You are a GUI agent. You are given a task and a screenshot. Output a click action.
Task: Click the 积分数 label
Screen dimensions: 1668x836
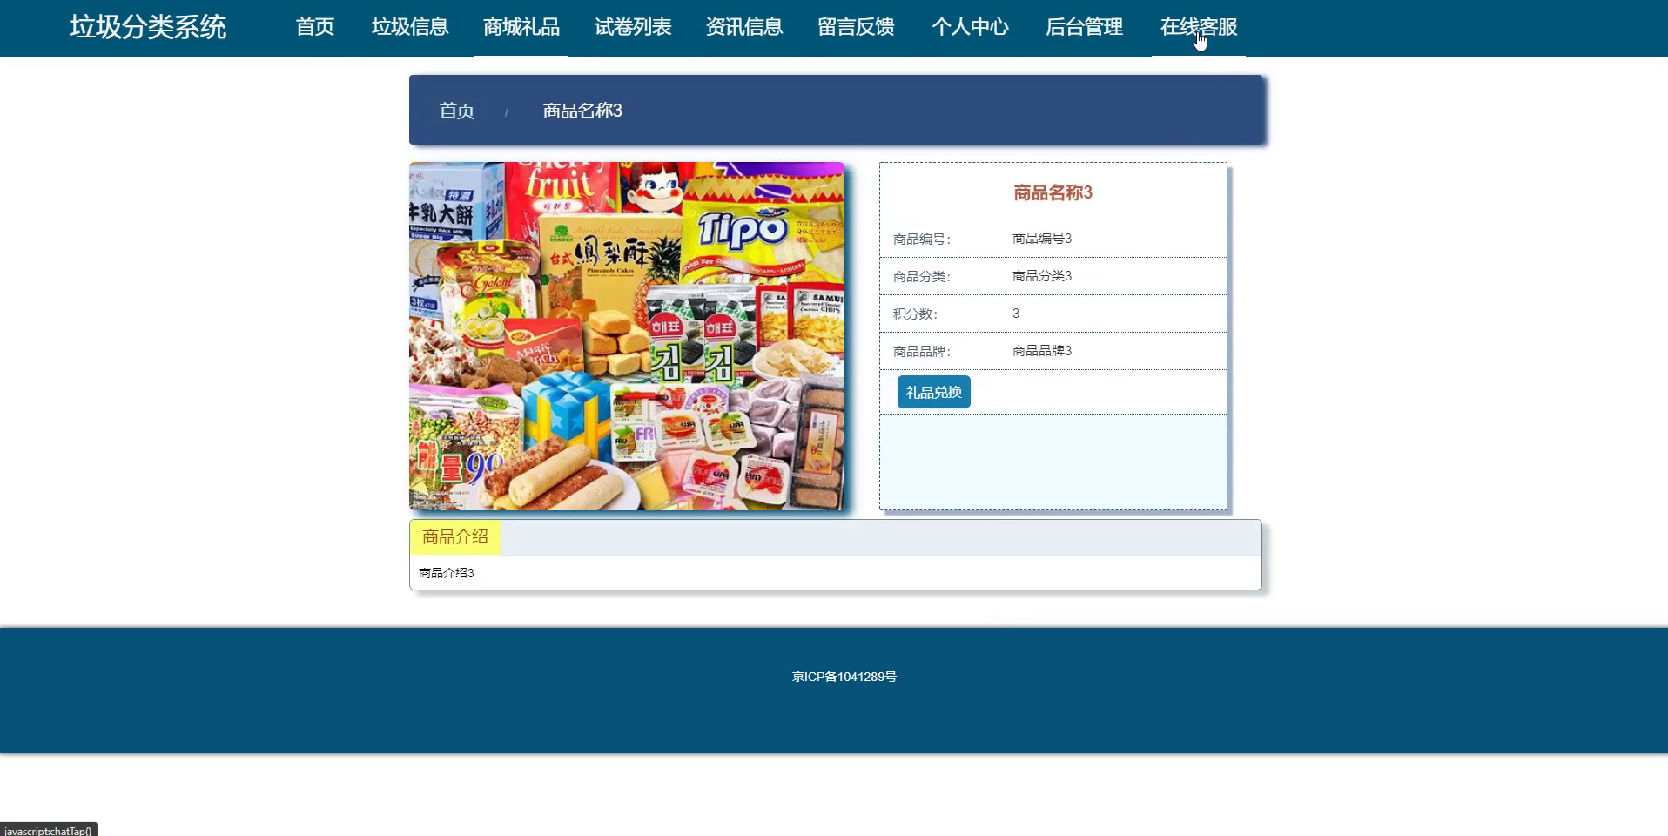[915, 313]
